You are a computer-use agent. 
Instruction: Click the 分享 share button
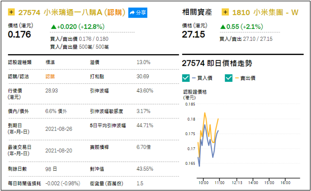[x=138, y=12]
